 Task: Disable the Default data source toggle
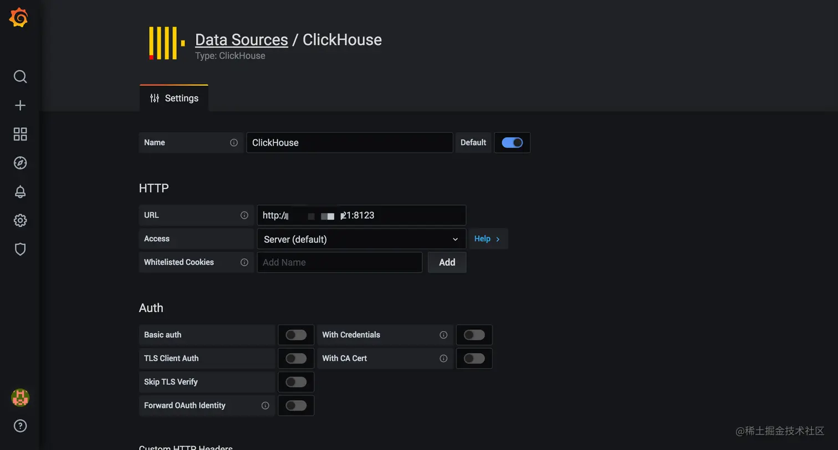[x=512, y=143]
